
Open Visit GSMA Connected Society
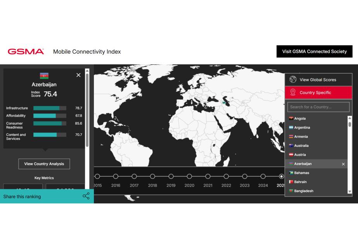coord(315,52)
